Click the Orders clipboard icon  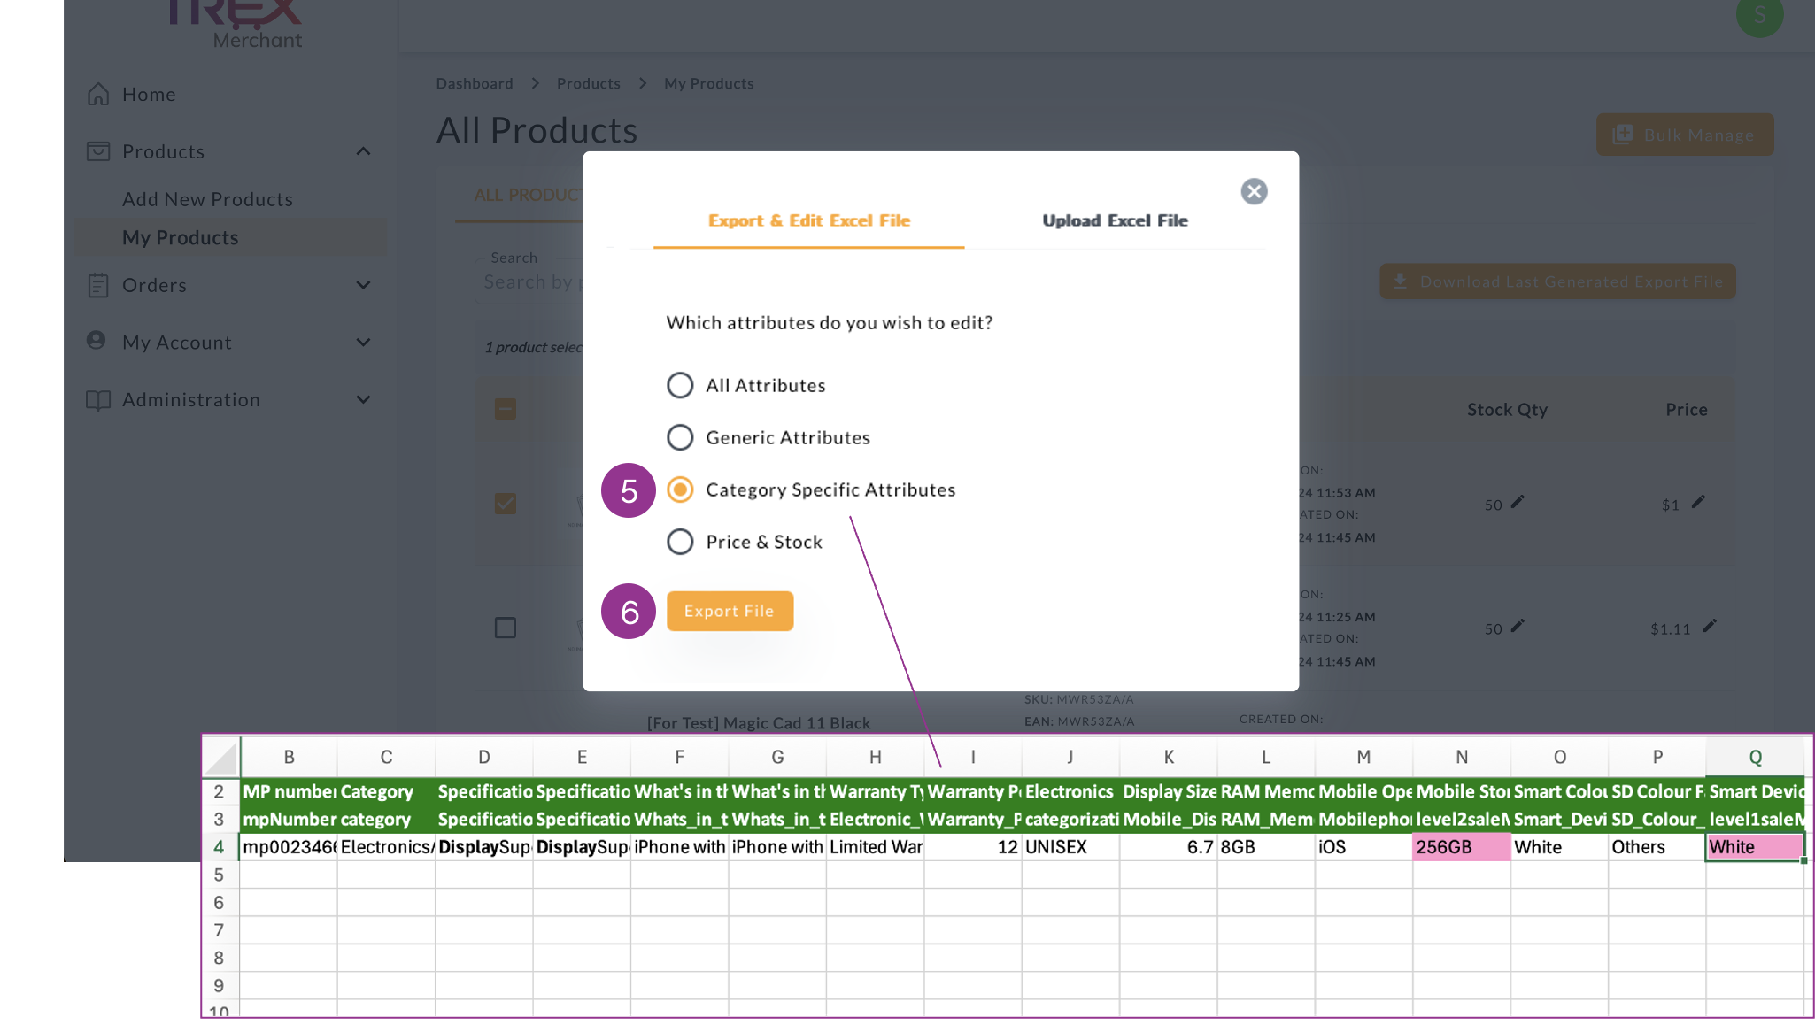[x=98, y=285]
